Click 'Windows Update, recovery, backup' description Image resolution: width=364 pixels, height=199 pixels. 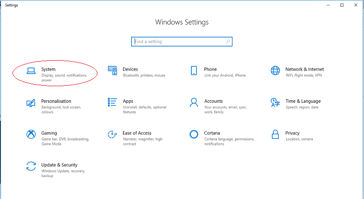(x=63, y=173)
